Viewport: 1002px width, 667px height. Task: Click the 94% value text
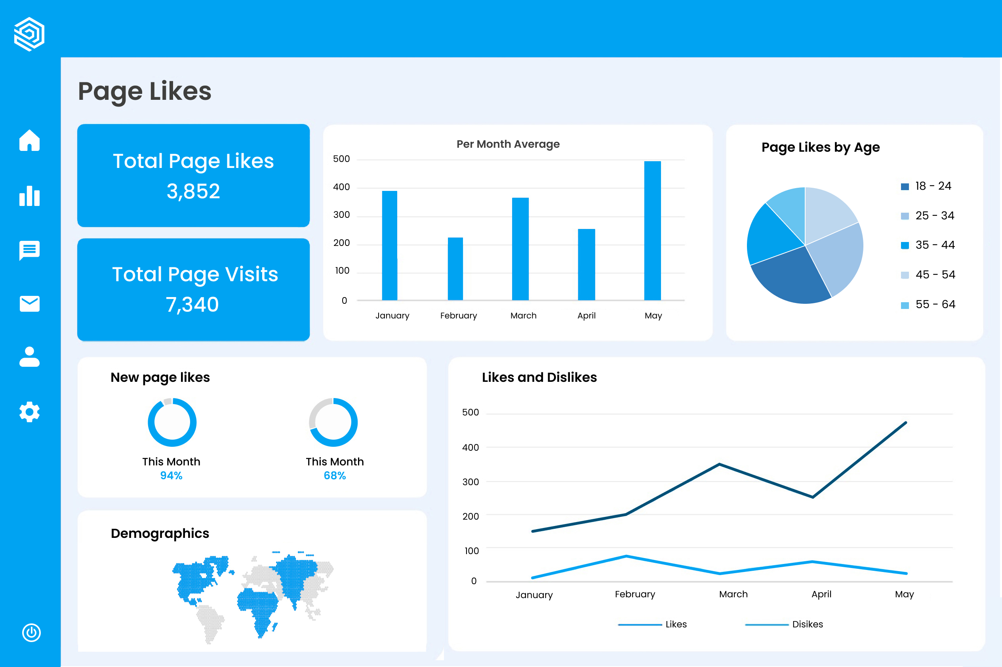171,476
